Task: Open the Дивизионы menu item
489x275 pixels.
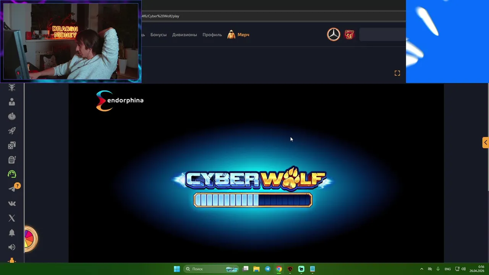Action: [185, 35]
